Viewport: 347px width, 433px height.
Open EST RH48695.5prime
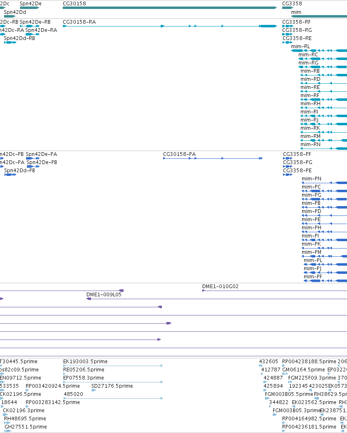(x=25, y=419)
